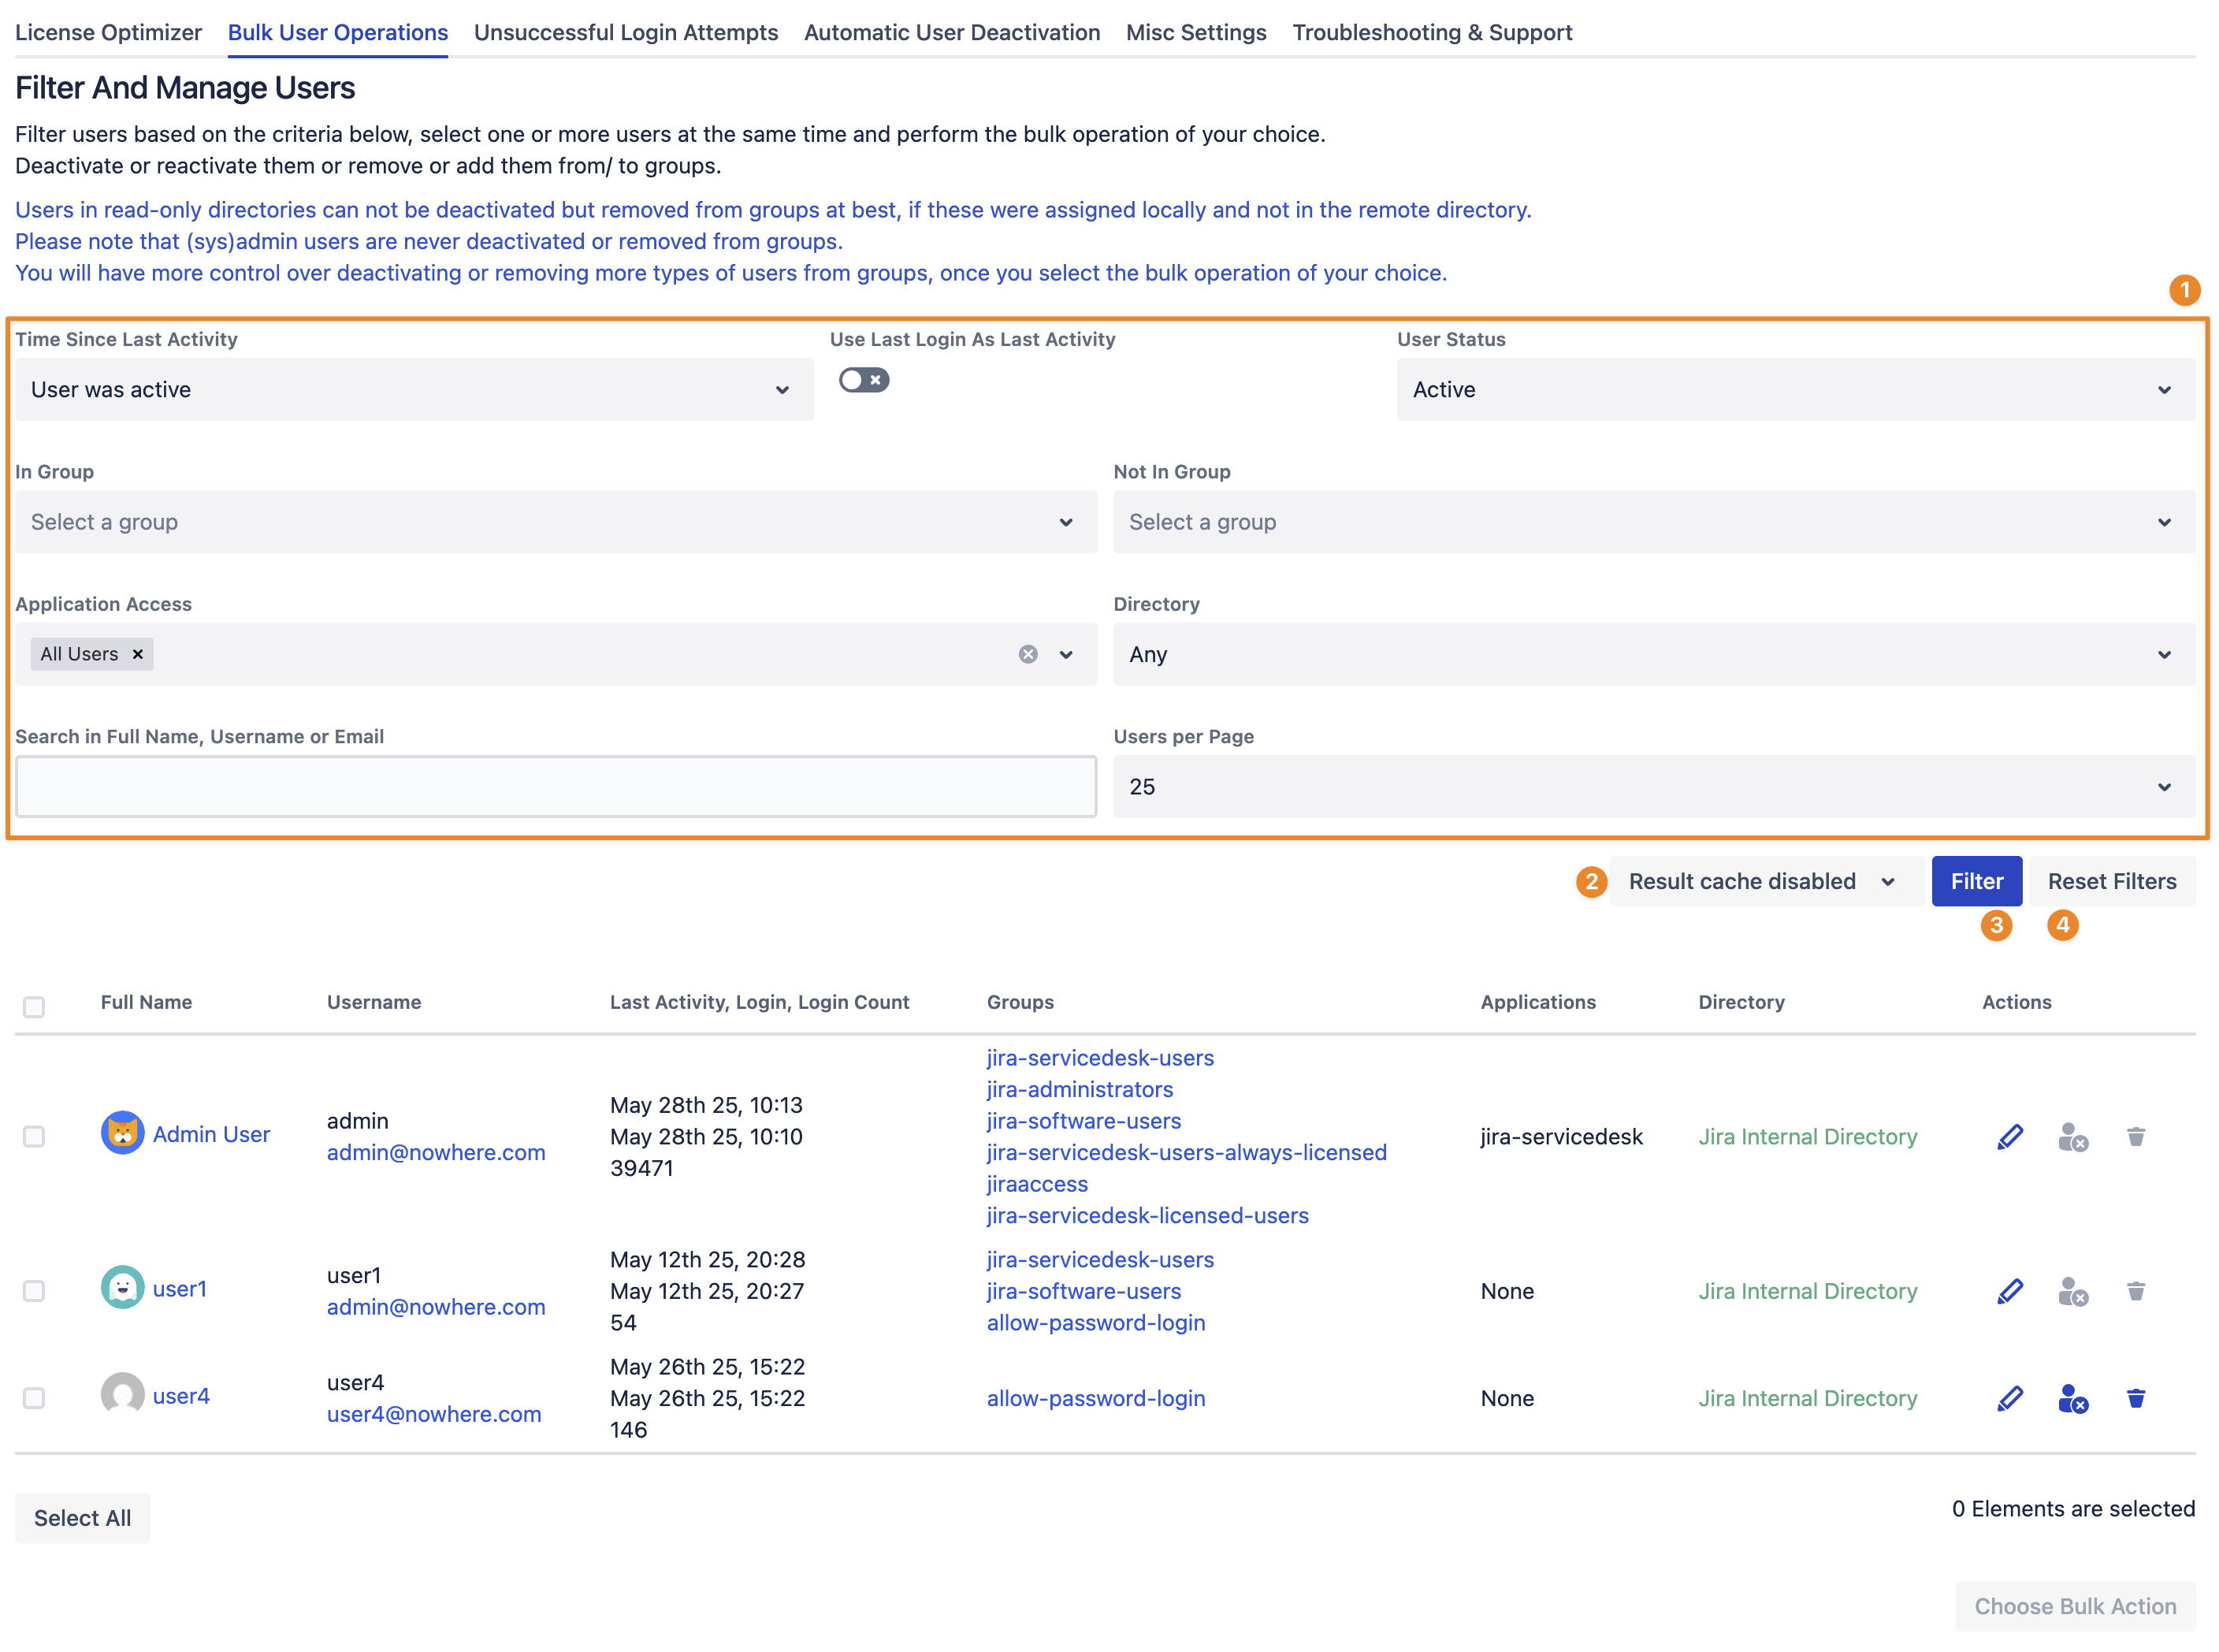Viewport: 2219px width, 1652px height.
Task: Open the Automatic User Deactivation tab
Action: (x=952, y=32)
